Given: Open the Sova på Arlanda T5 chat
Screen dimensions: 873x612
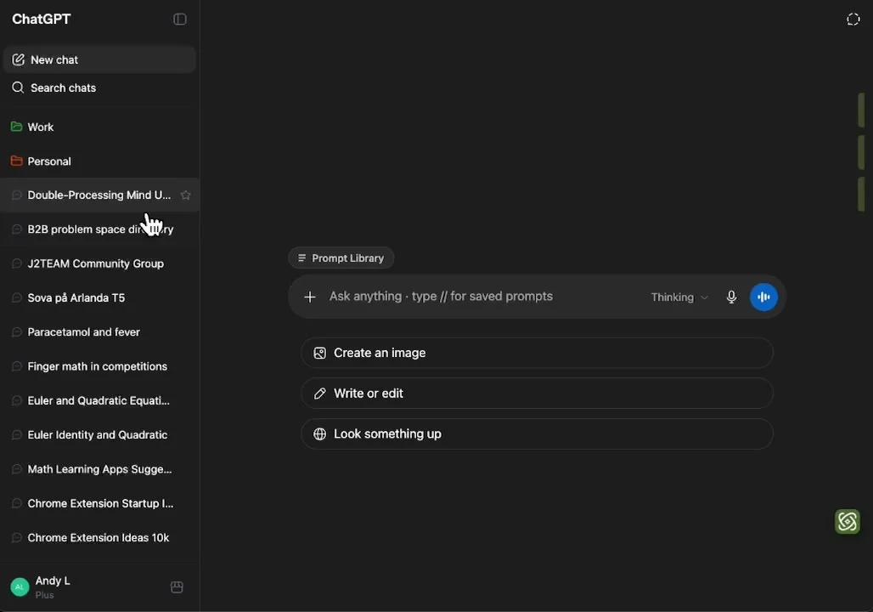Looking at the screenshot, I should click(99, 297).
